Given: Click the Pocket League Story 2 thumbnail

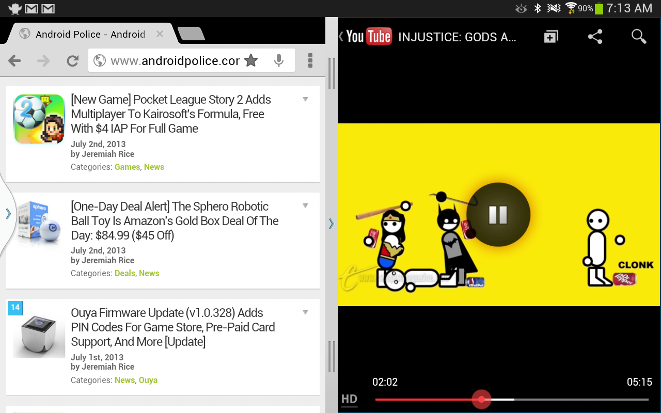Looking at the screenshot, I should (x=39, y=119).
